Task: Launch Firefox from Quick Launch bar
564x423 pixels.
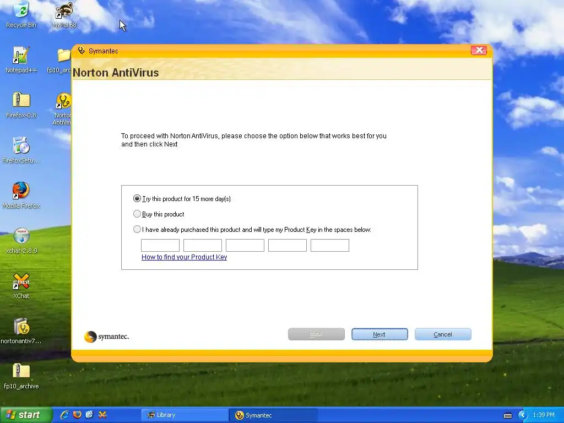Action: (x=77, y=415)
